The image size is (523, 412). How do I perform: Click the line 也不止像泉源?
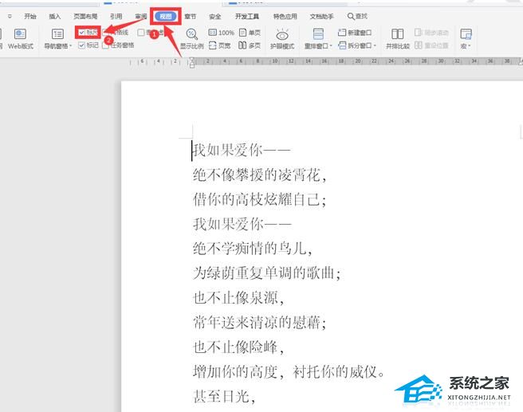click(x=238, y=298)
